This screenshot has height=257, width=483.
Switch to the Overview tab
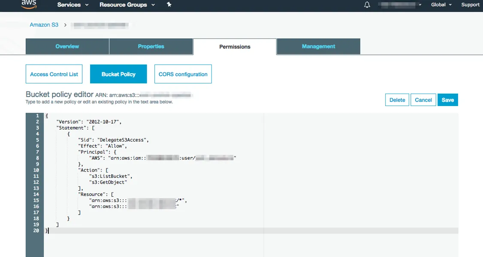pyautogui.click(x=67, y=46)
